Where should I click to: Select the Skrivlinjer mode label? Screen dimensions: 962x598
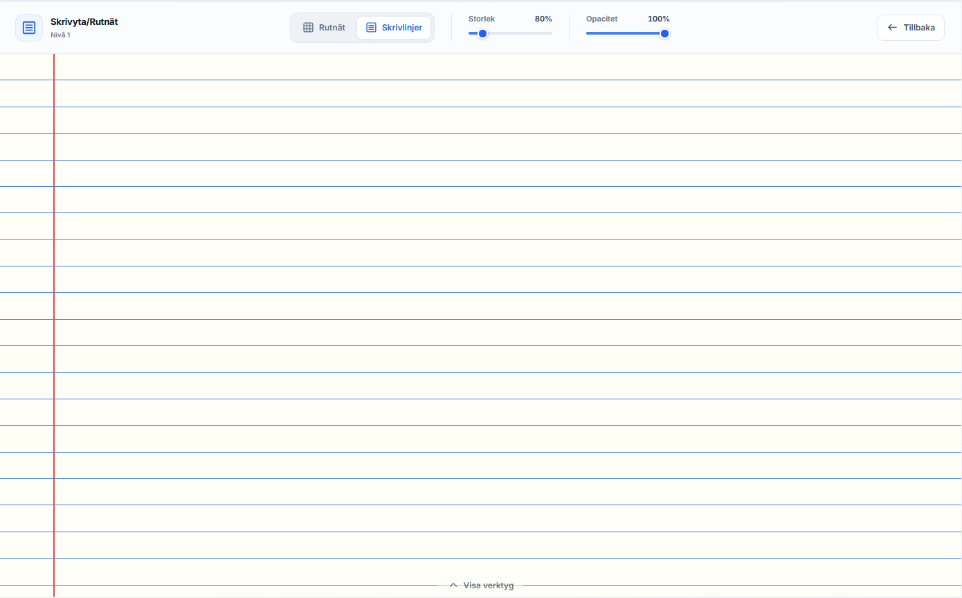tap(402, 28)
